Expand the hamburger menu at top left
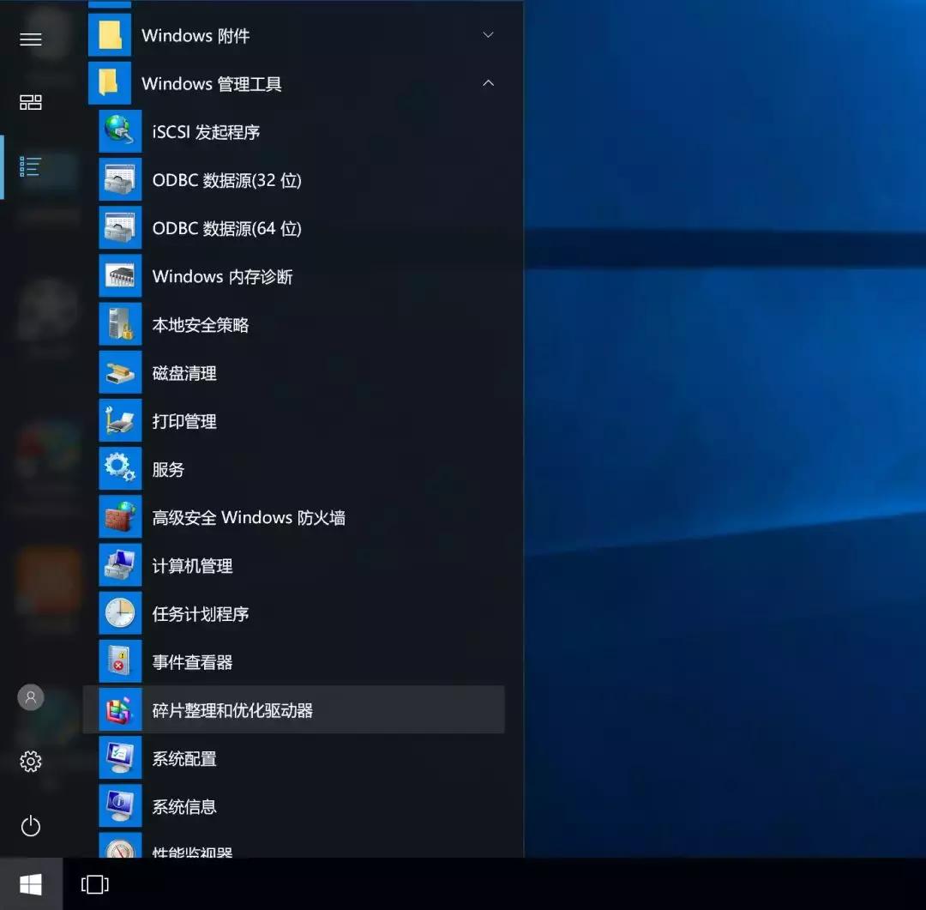 [x=30, y=39]
